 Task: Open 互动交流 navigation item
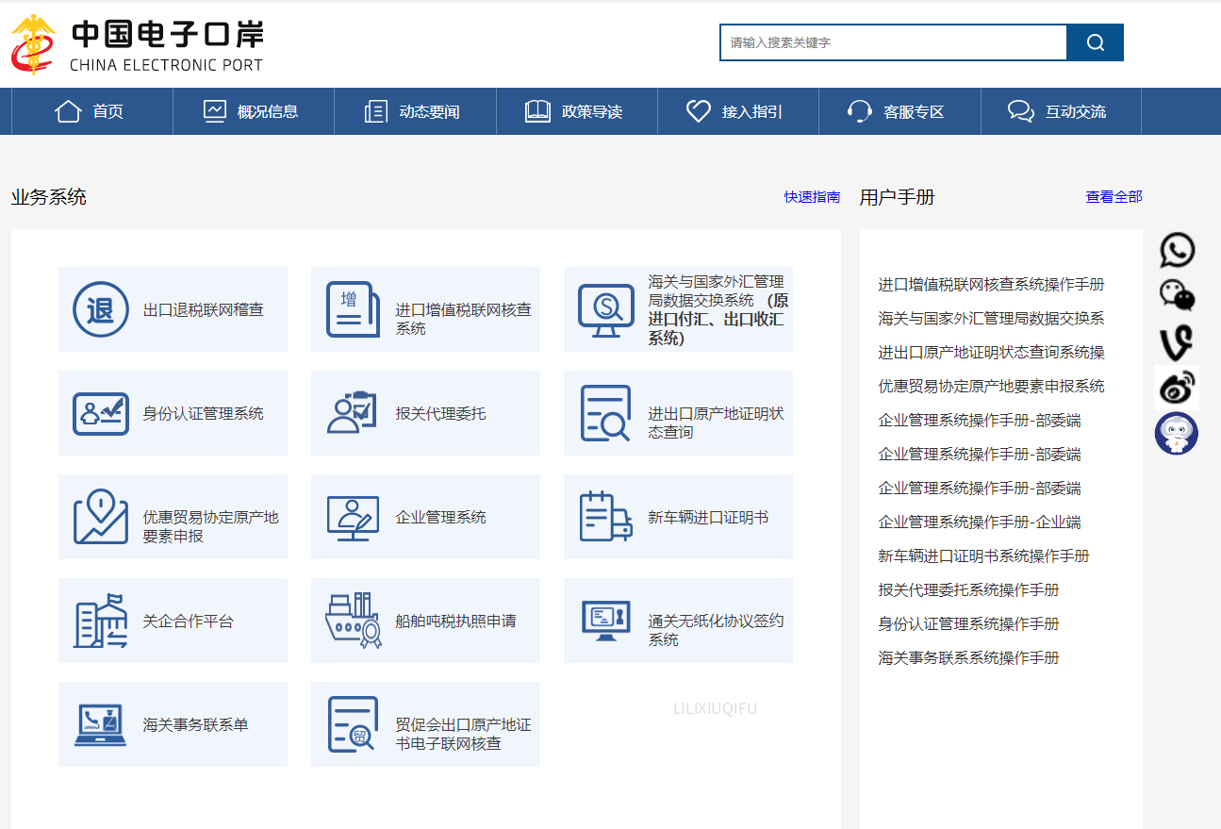(1059, 111)
